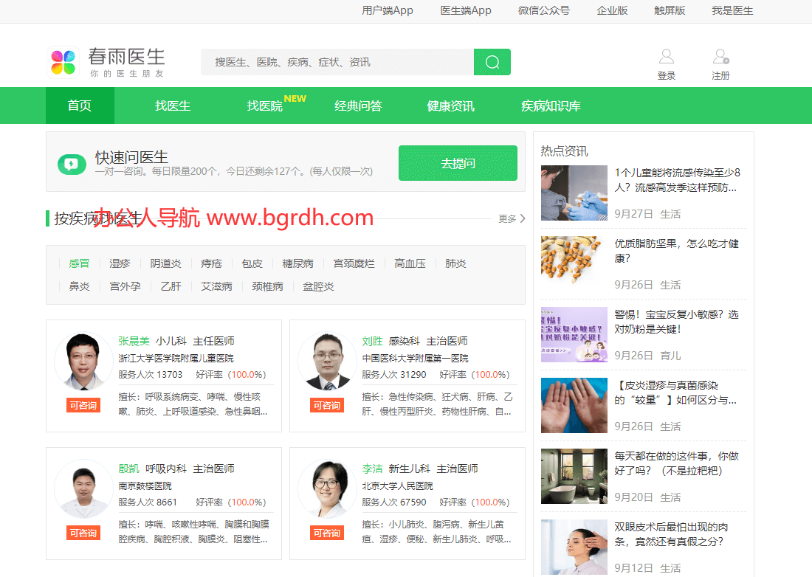Open doctor 李洁's profile photo

point(327,488)
